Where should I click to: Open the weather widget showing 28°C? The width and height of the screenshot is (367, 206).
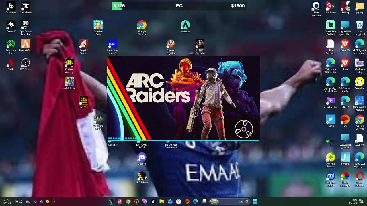[356, 201]
